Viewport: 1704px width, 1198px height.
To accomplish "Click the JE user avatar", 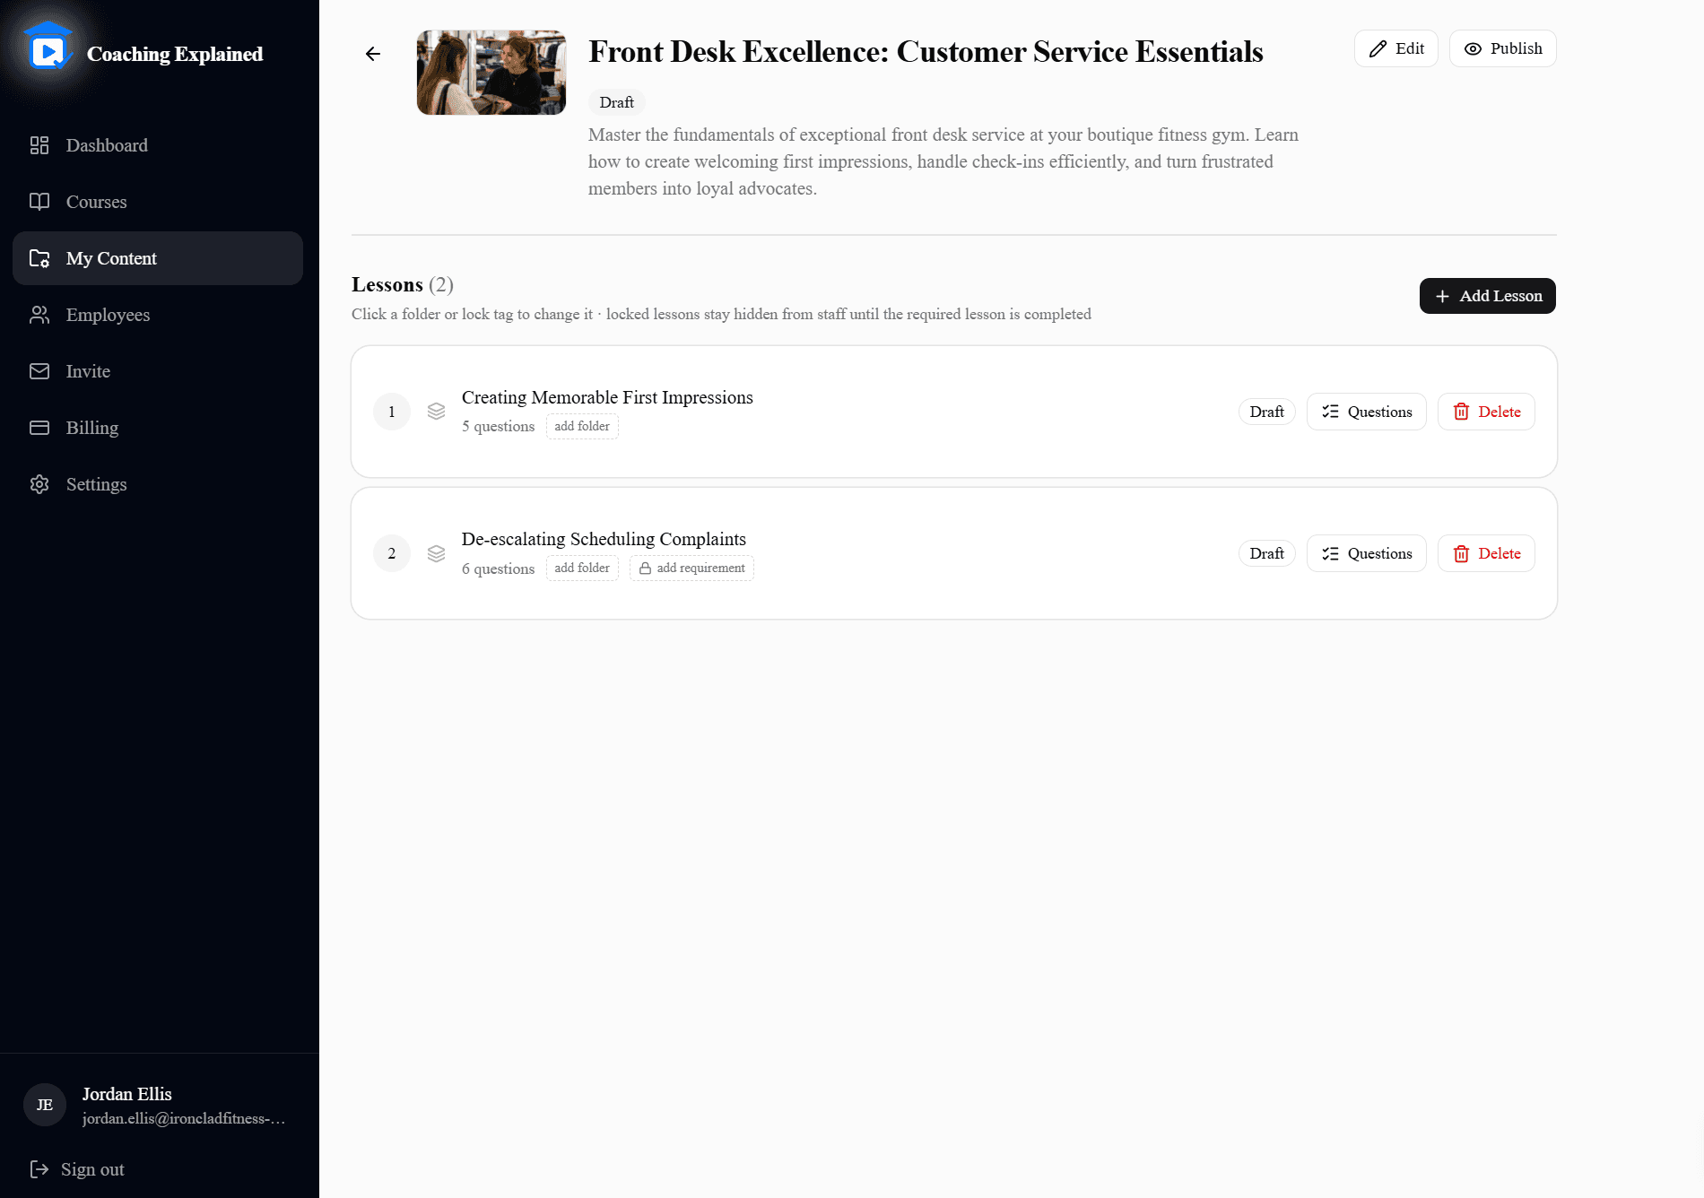I will pos(45,1105).
